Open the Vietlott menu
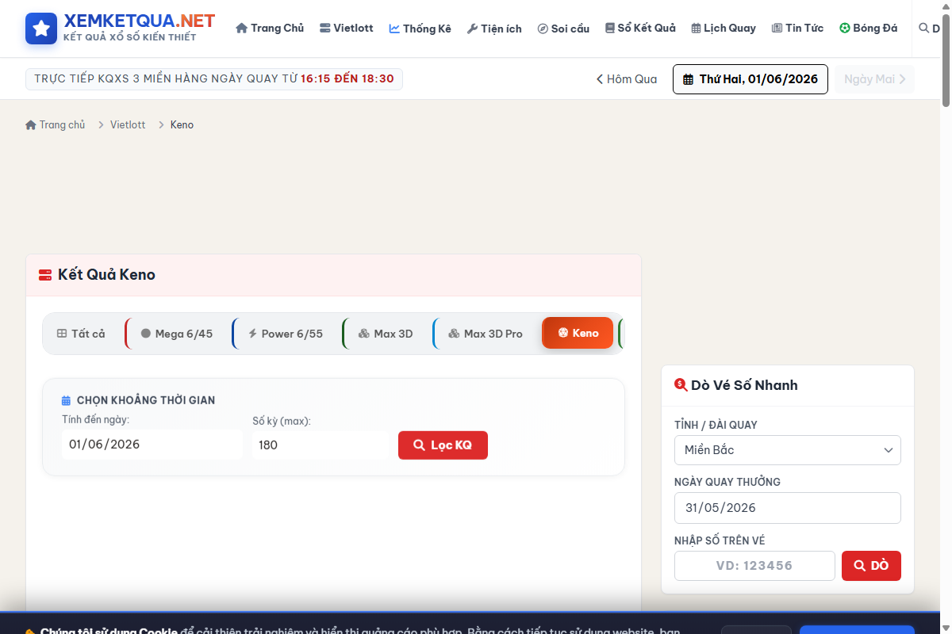 pyautogui.click(x=347, y=28)
